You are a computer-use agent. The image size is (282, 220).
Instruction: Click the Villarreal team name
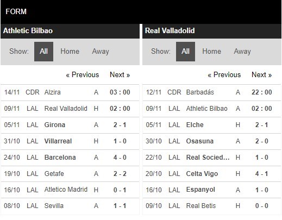coord(58,141)
